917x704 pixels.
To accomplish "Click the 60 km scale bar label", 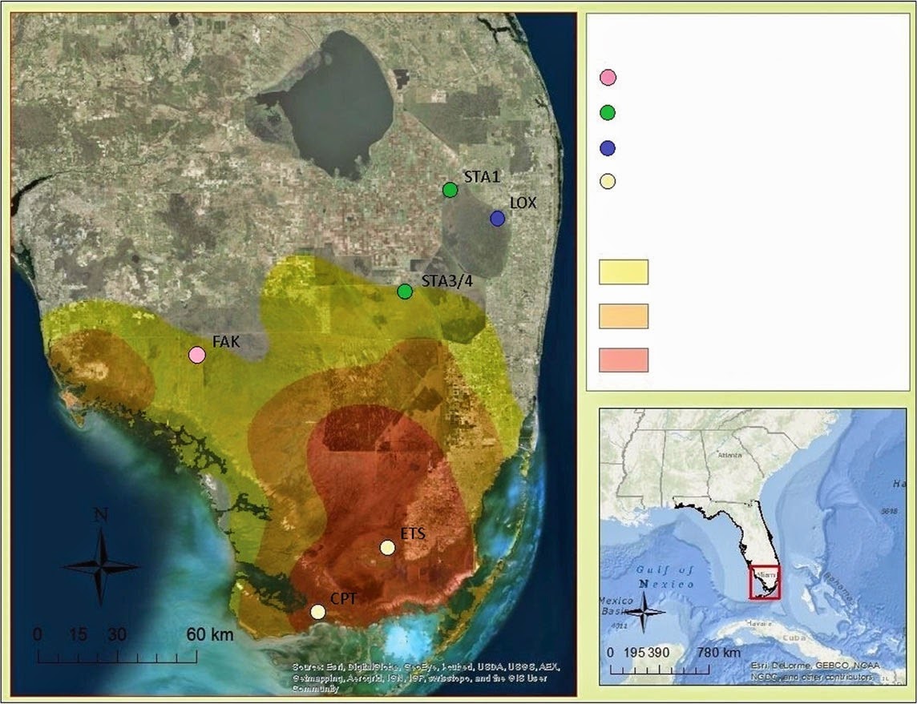I will point(209,634).
